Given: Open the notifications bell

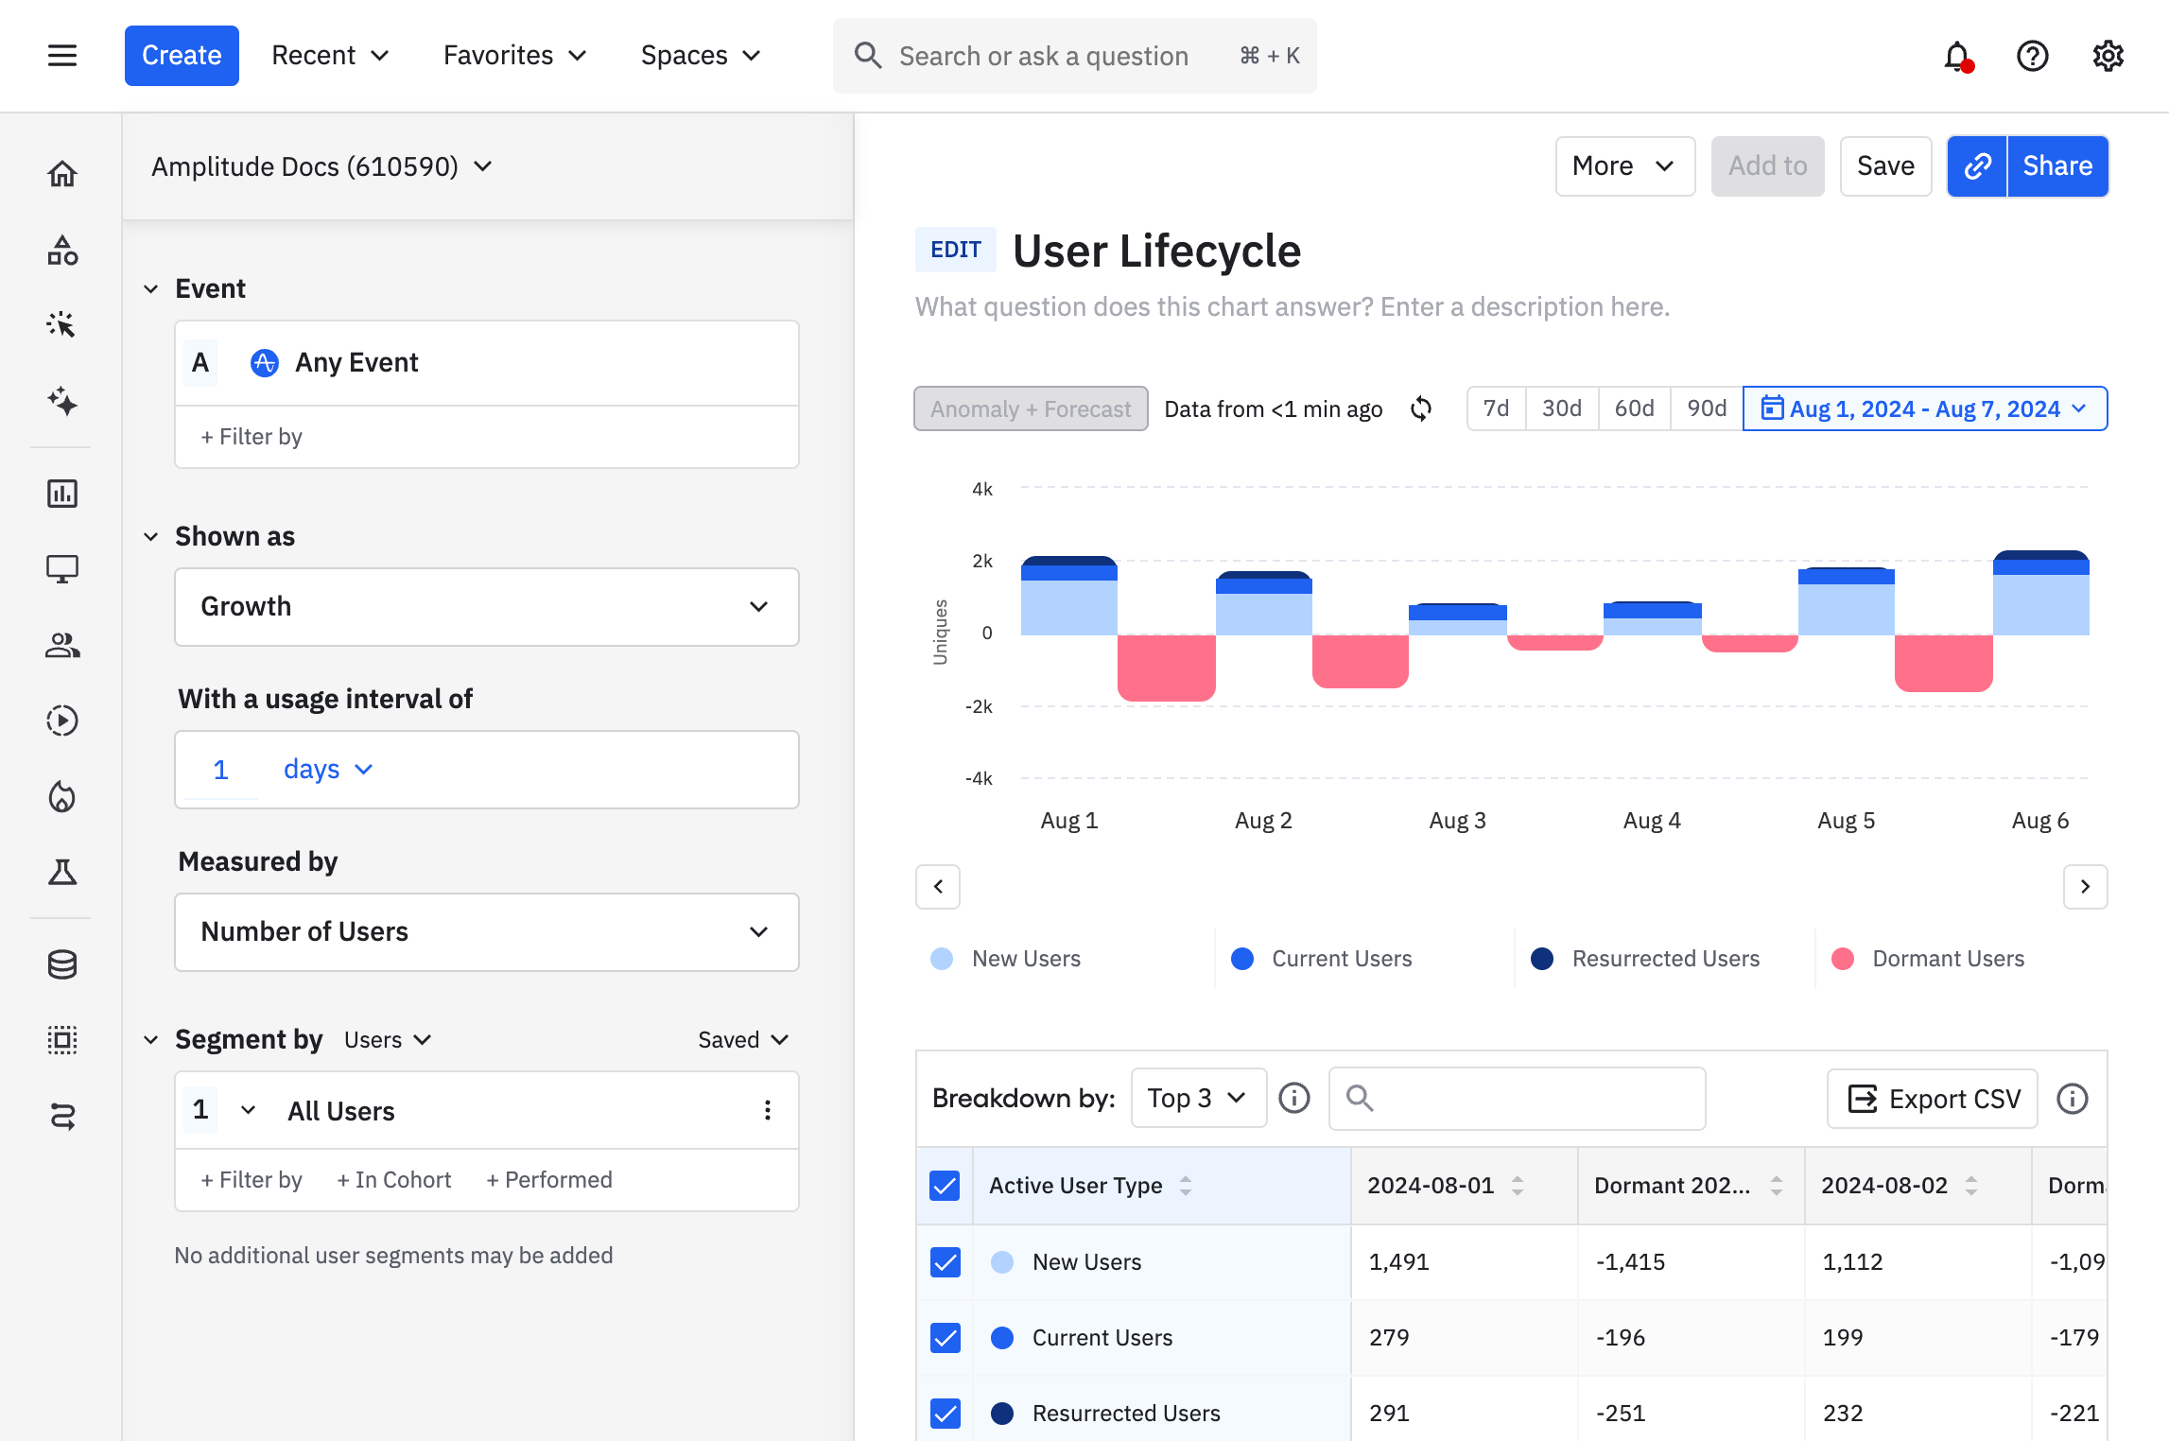Looking at the screenshot, I should 1956,57.
